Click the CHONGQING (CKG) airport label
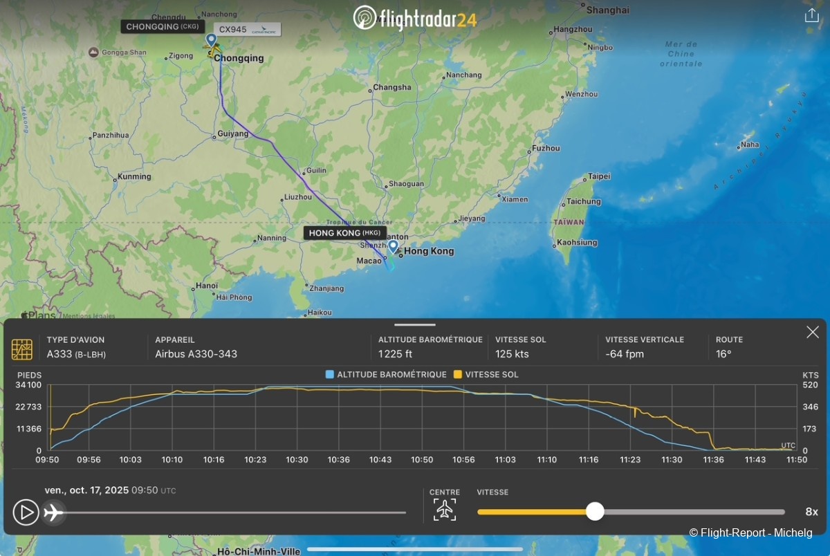This screenshot has width=830, height=556. (x=163, y=27)
